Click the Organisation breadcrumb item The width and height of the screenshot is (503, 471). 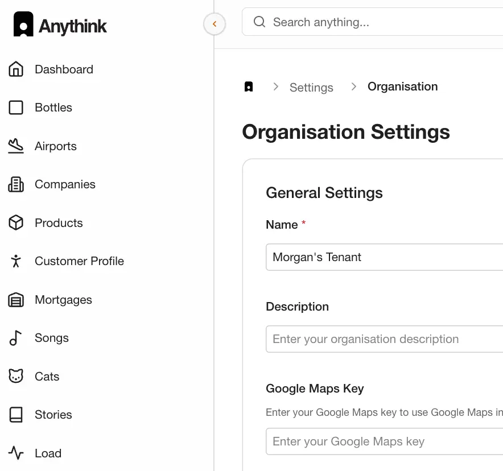[x=403, y=86]
